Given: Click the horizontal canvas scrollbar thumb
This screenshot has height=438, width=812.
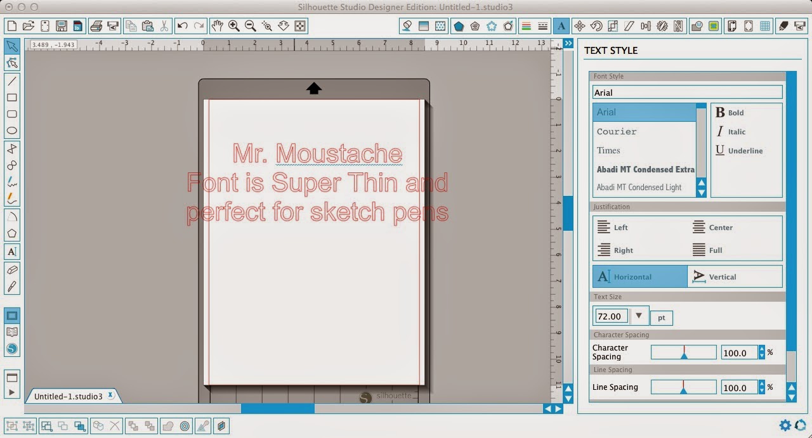Looking at the screenshot, I should point(278,409).
